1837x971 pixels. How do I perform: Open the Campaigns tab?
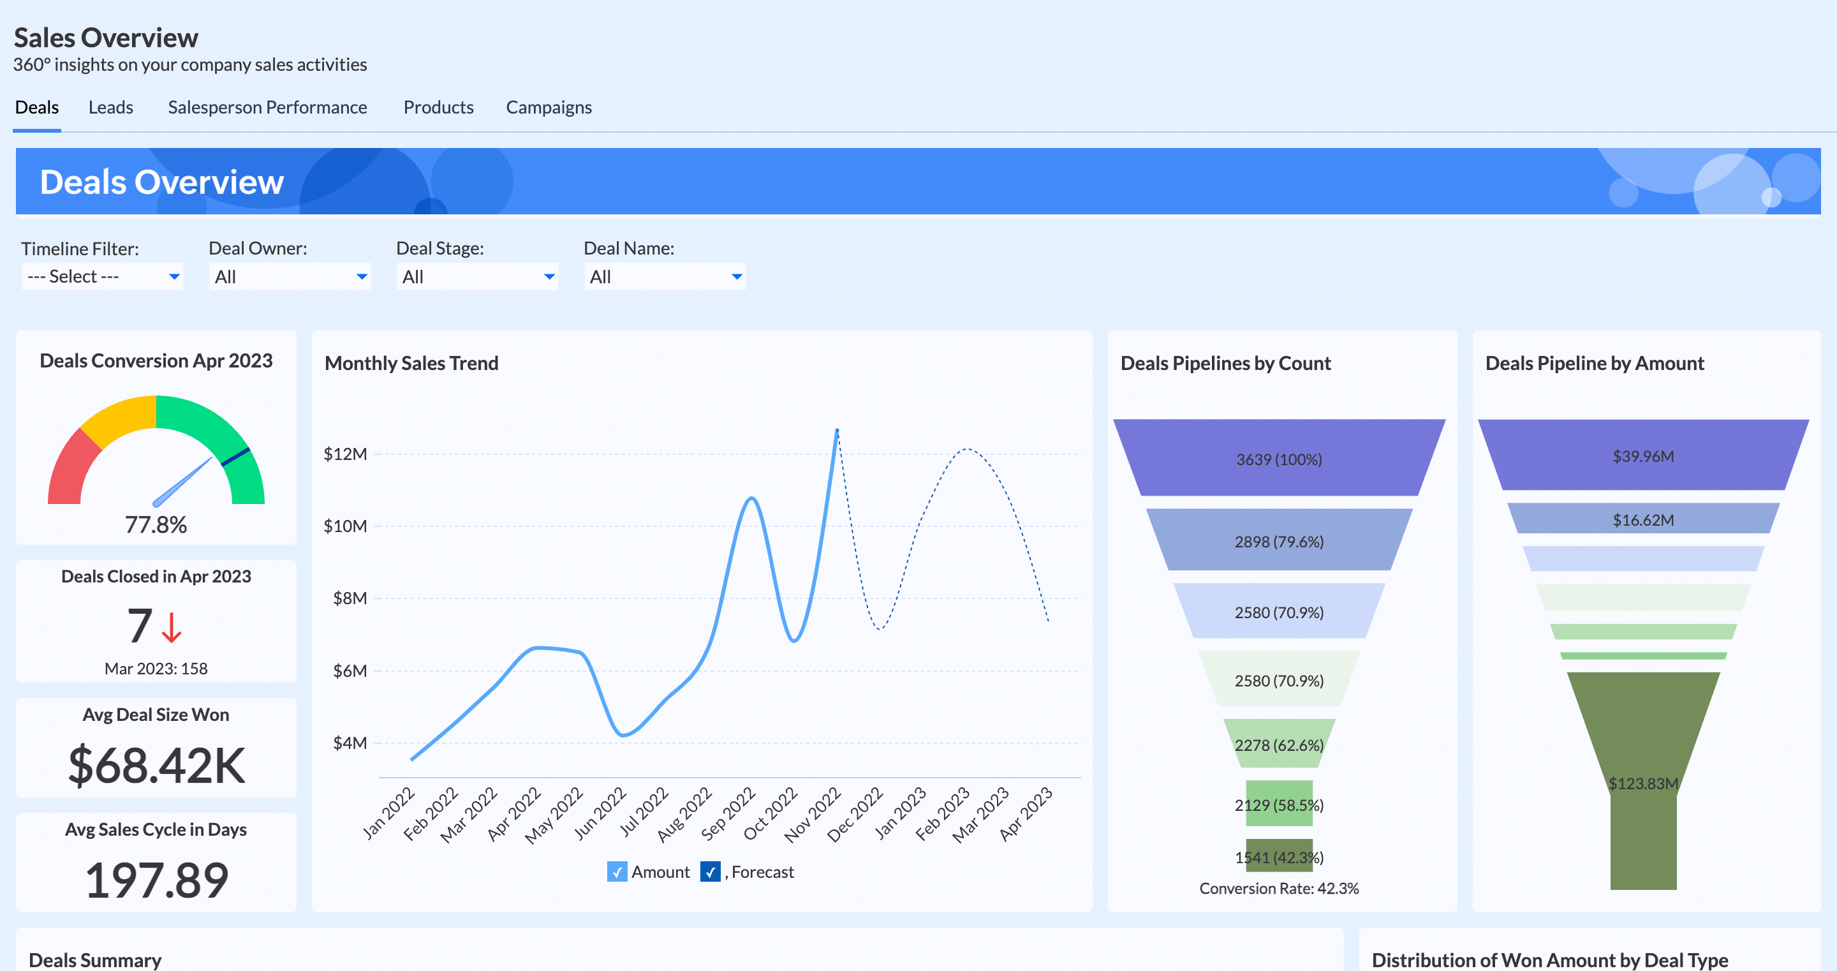tap(549, 107)
